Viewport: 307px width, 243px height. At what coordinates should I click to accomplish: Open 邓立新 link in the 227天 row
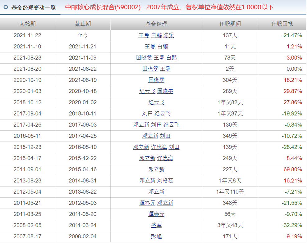[156, 169]
